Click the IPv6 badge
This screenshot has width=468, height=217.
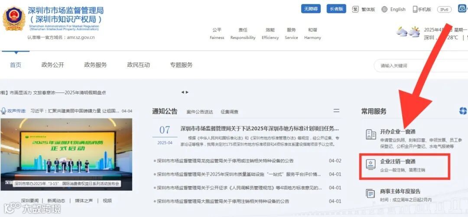coord(444,10)
